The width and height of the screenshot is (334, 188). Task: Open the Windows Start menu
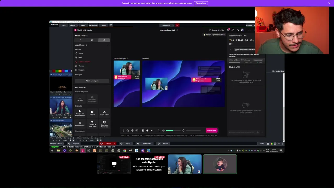click(x=52, y=151)
